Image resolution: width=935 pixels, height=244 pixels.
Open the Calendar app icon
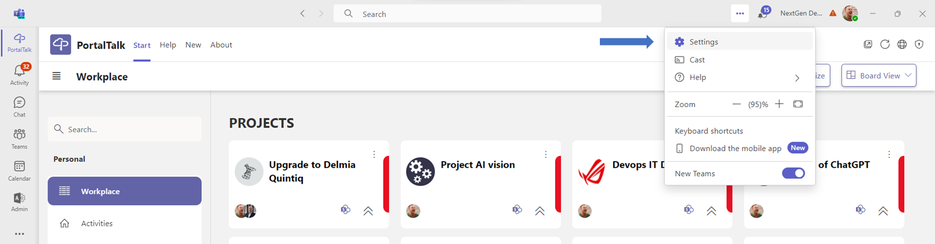tap(19, 170)
